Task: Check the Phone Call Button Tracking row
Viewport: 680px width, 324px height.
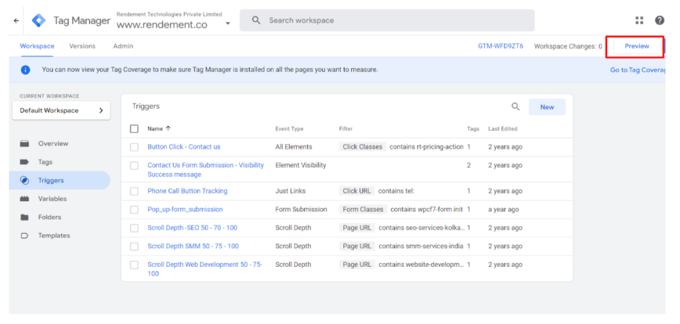Action: (x=134, y=191)
